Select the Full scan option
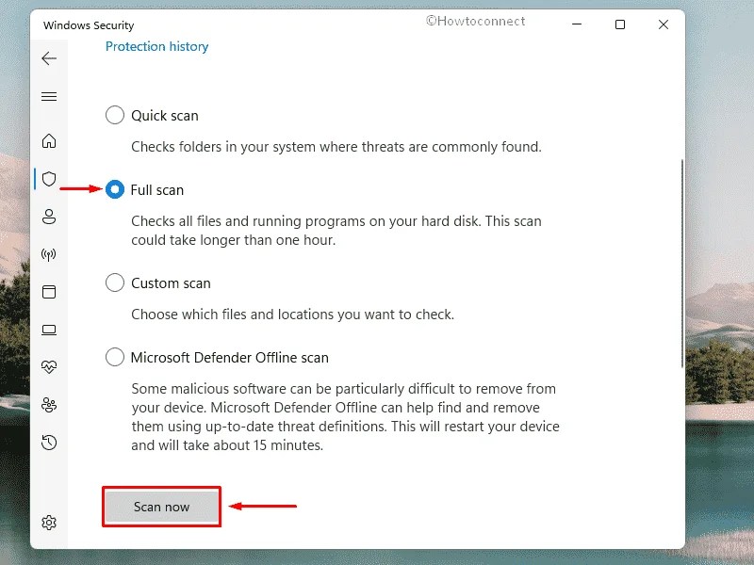 point(114,188)
